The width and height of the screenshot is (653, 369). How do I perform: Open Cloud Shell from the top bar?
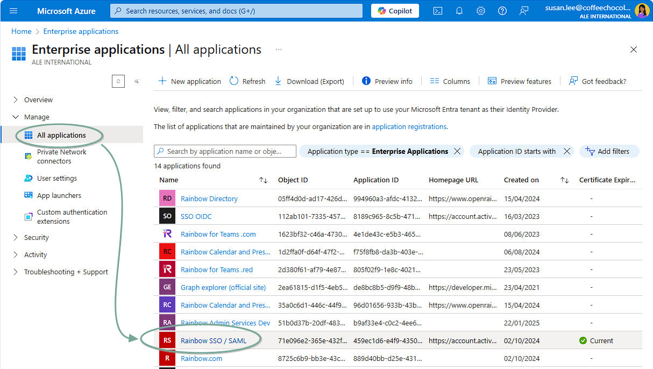pyautogui.click(x=438, y=11)
